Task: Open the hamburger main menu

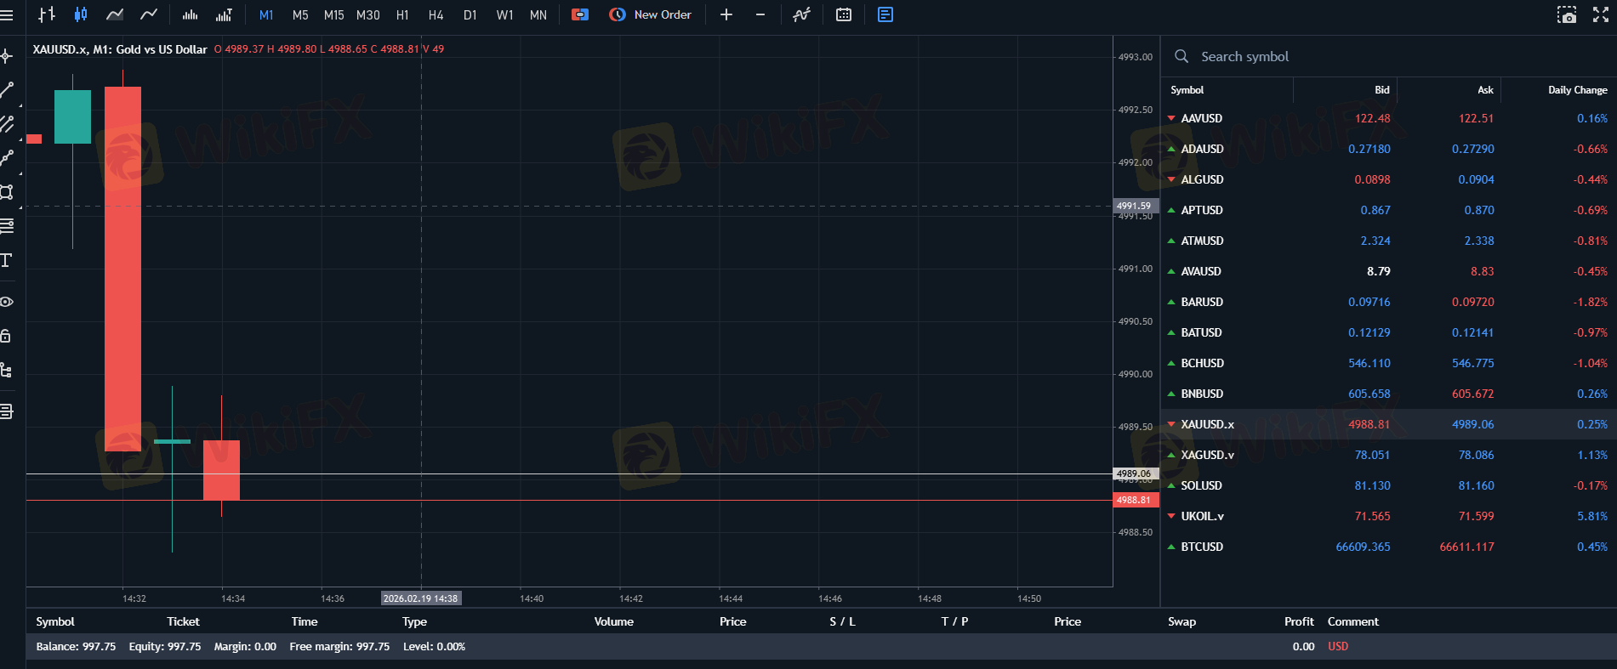Action: coord(7,14)
